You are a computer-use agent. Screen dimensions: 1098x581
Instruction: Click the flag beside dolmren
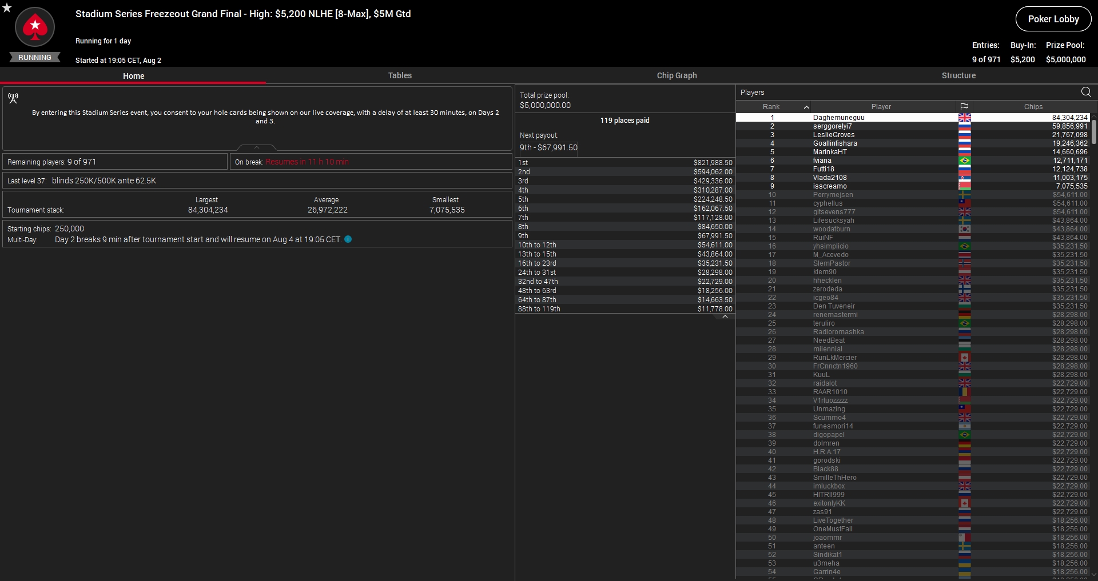click(965, 443)
